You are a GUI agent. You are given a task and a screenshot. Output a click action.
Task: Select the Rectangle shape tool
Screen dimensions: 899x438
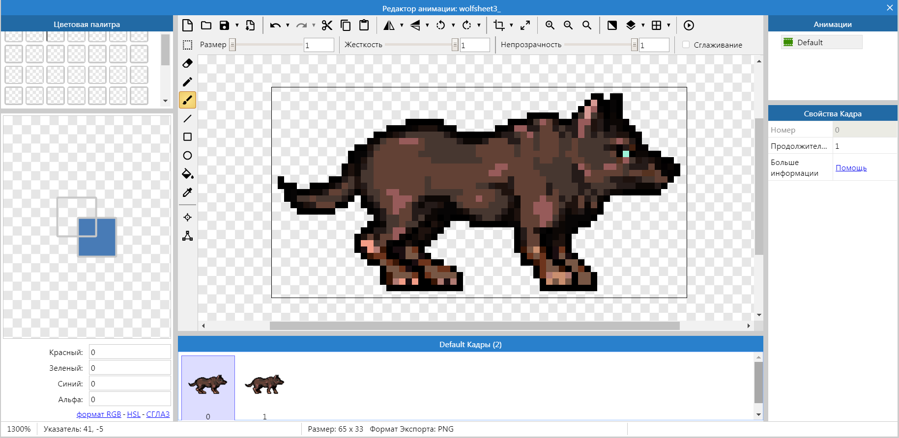coord(187,137)
